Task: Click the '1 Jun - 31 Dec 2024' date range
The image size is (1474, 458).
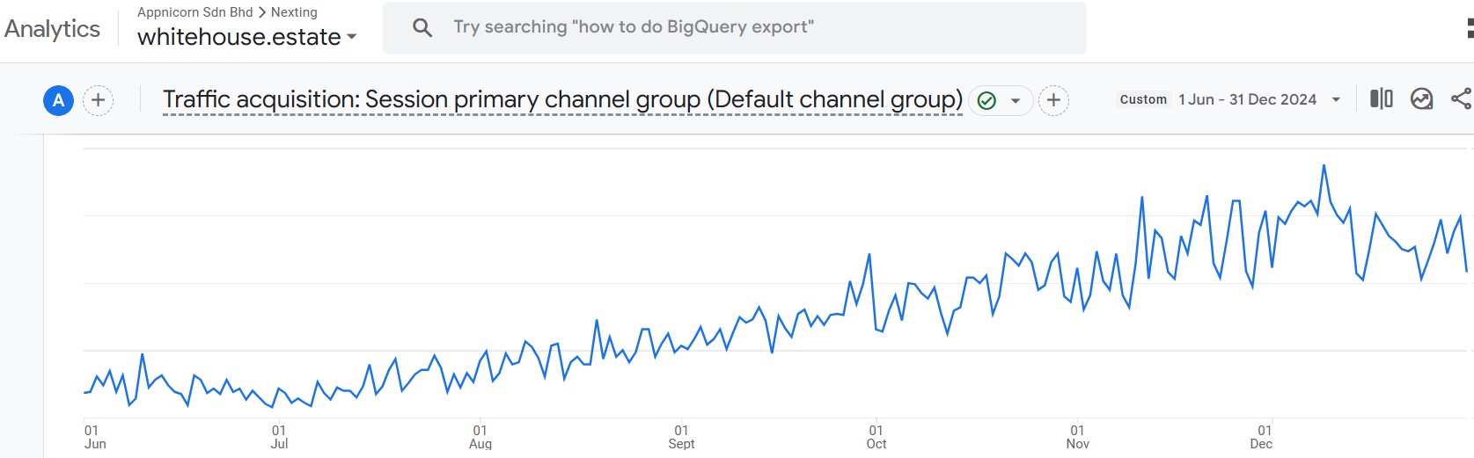Action: click(x=1247, y=99)
